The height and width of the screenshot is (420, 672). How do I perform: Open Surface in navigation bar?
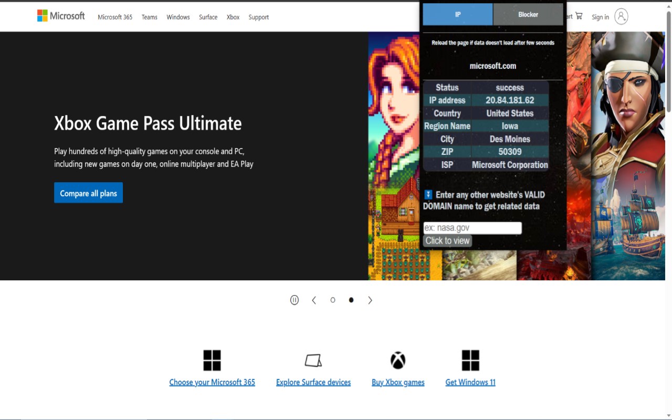tap(208, 17)
